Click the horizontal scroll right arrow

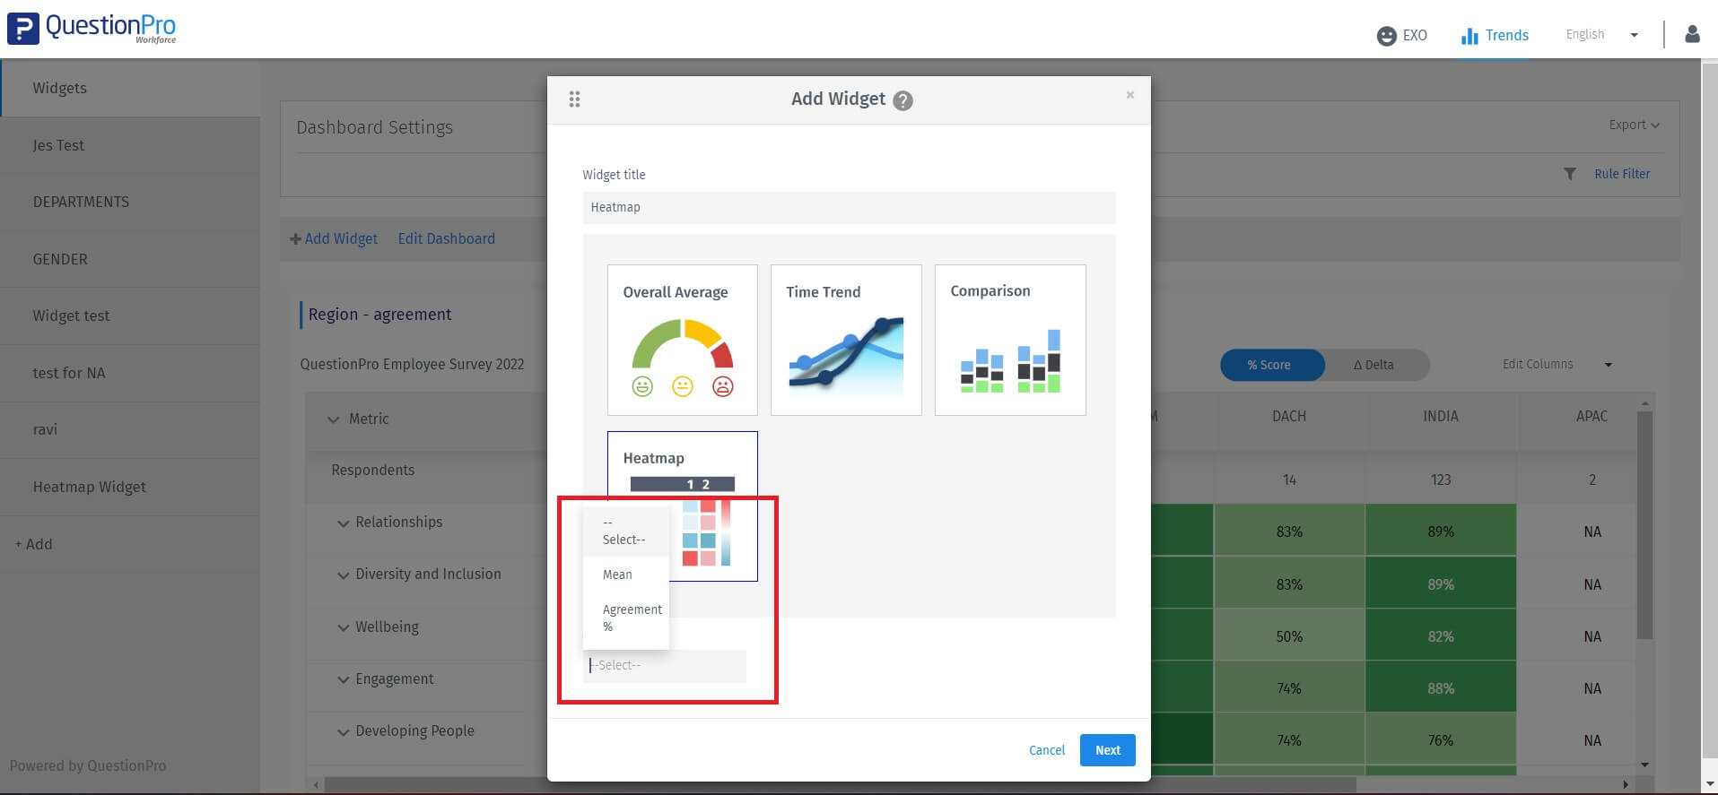click(1626, 784)
